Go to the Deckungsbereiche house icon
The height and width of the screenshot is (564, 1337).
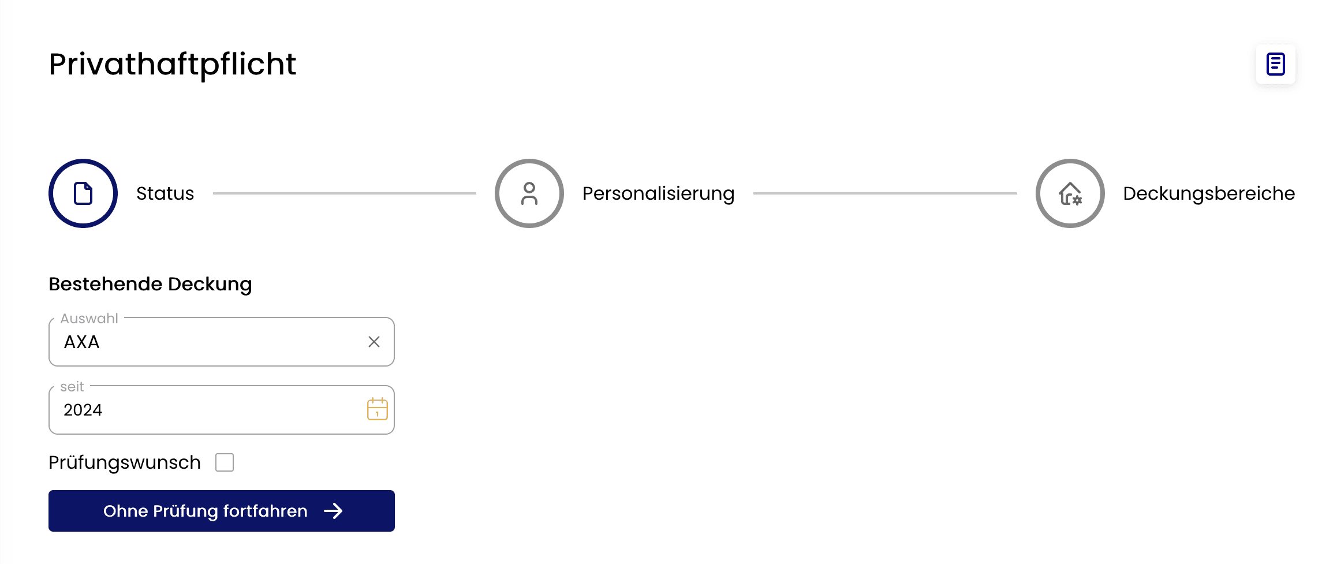tap(1070, 193)
